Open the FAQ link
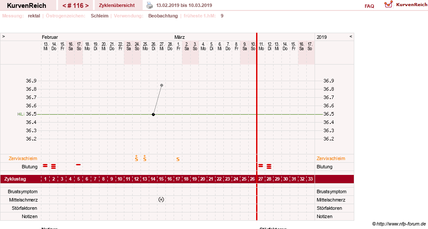The height and width of the screenshot is (229, 428). point(369,6)
